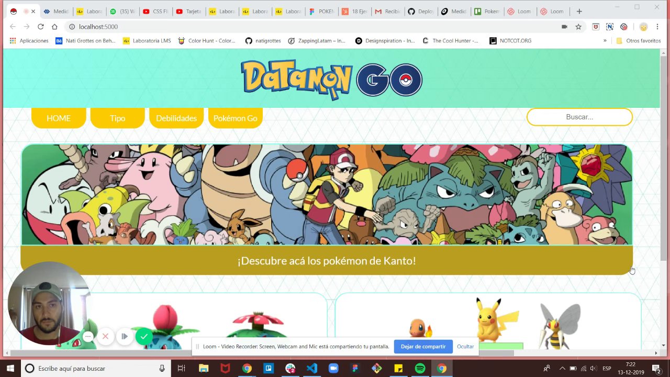Open Sticky Notes from the taskbar

(398, 368)
